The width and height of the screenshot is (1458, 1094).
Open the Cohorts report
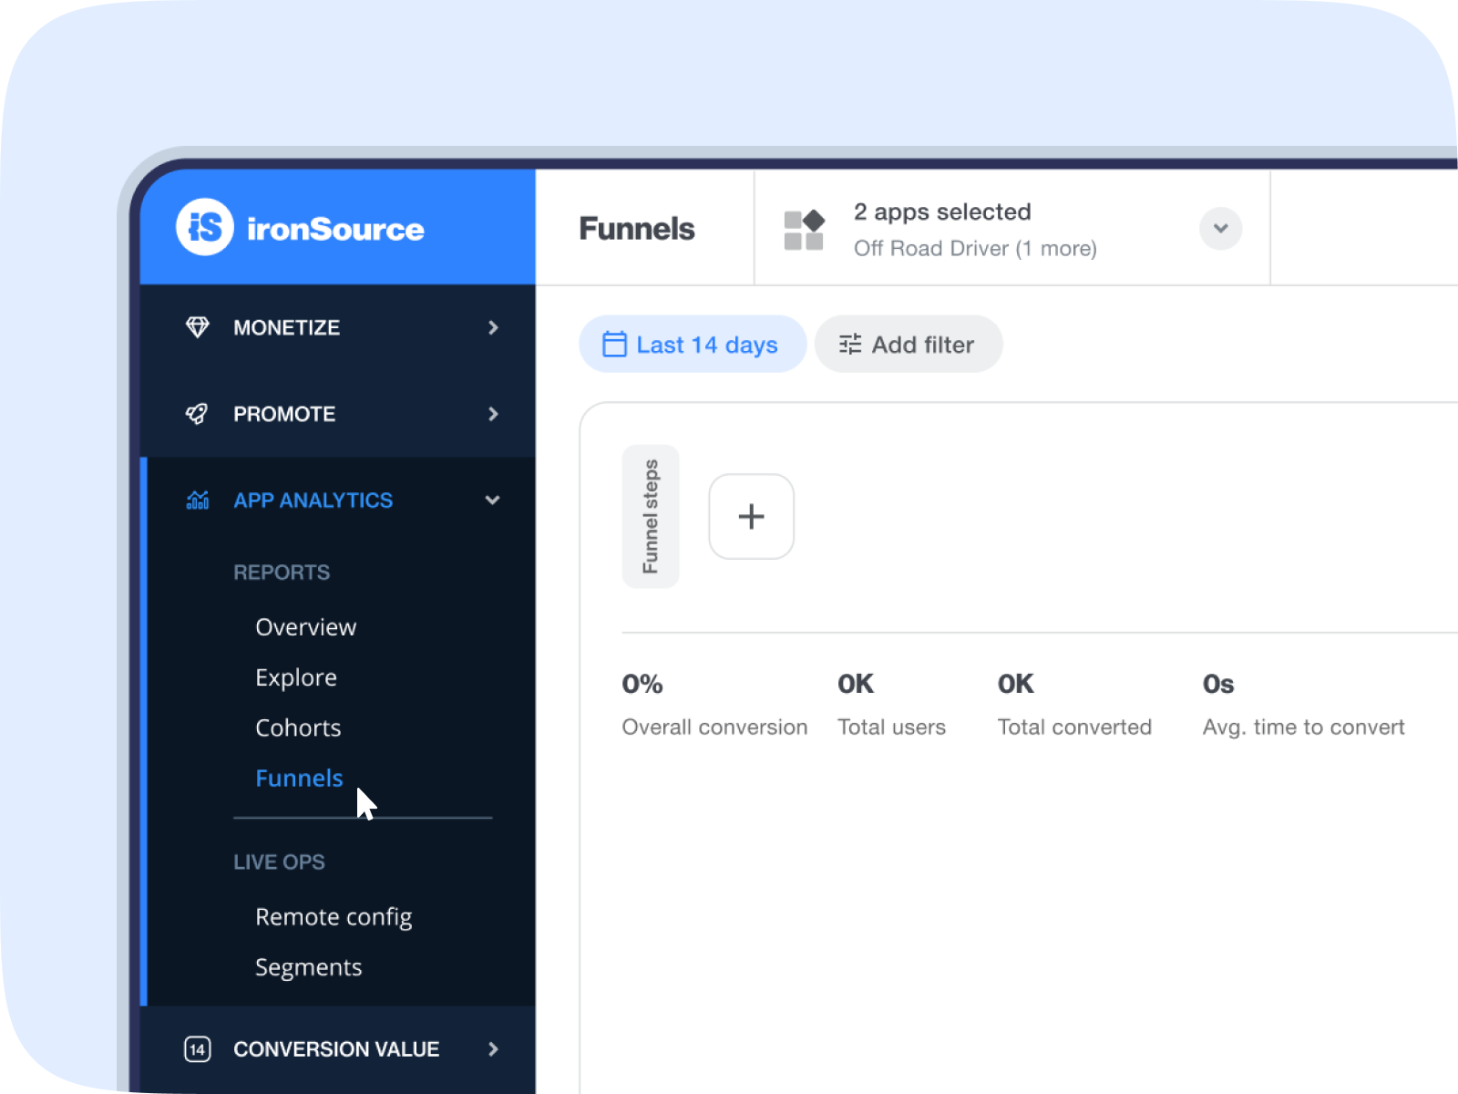pos(298,728)
